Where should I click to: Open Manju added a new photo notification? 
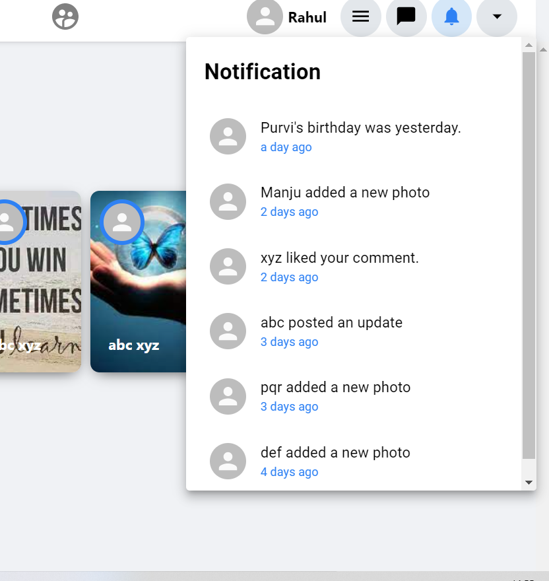click(x=354, y=201)
